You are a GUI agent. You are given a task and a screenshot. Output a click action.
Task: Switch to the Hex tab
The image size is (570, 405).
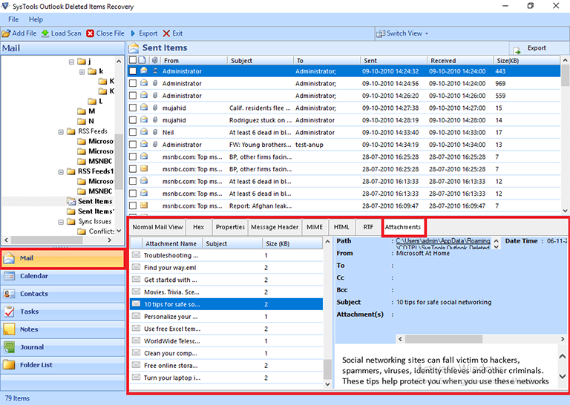click(198, 227)
